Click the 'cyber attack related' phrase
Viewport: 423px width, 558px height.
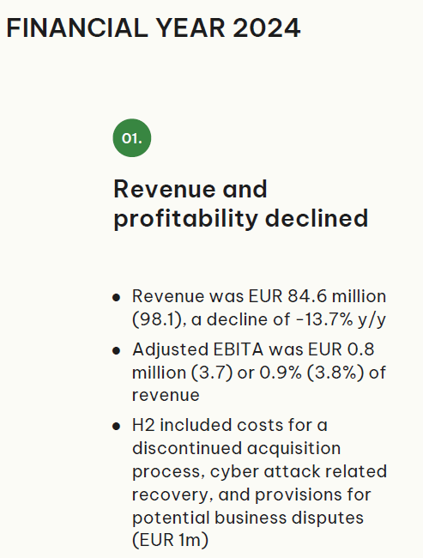coord(299,471)
